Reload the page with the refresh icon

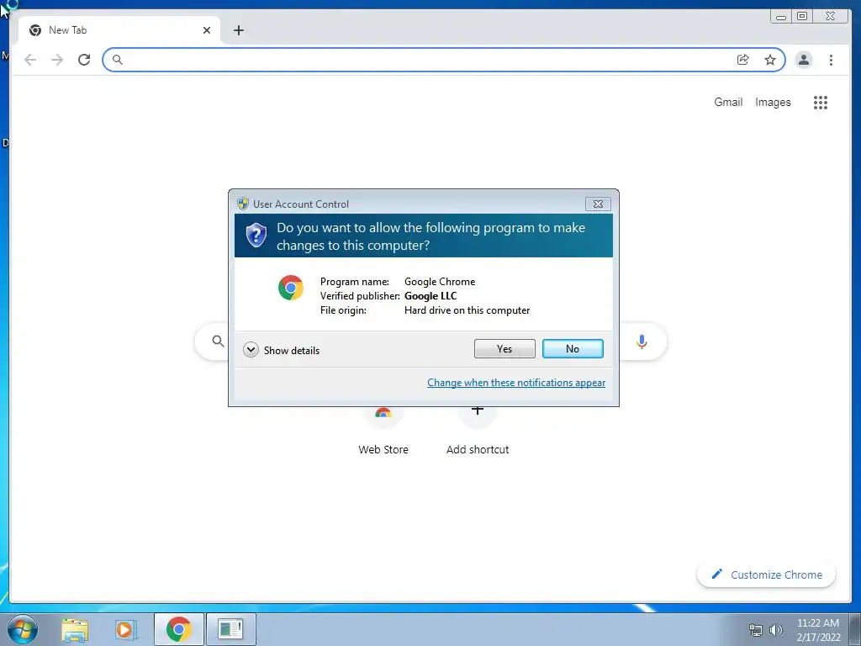click(x=84, y=60)
